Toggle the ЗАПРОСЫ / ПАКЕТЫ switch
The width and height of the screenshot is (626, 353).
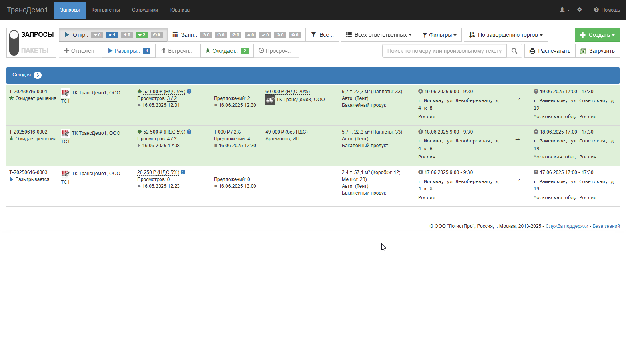pos(14,43)
